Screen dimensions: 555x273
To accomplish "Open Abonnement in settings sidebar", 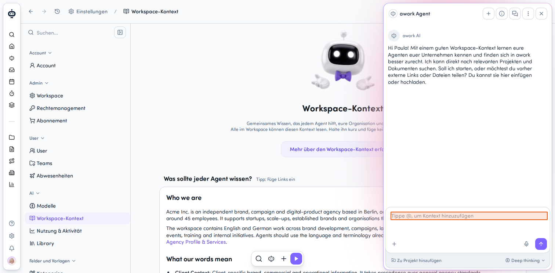I will coord(77,121).
